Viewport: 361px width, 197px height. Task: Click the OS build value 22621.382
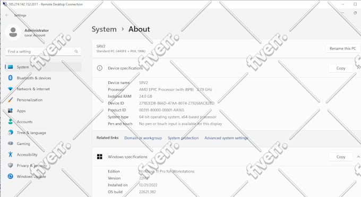tap(148, 192)
